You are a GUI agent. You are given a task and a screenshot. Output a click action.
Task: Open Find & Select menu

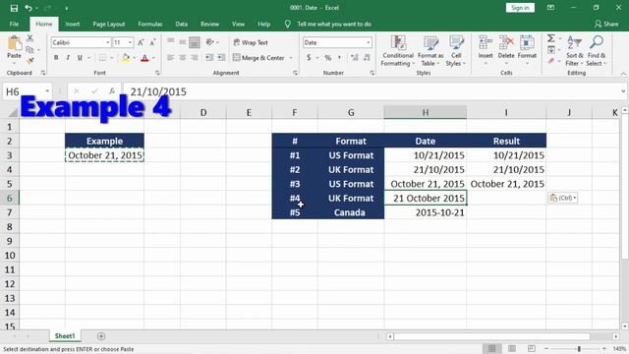[x=597, y=51]
